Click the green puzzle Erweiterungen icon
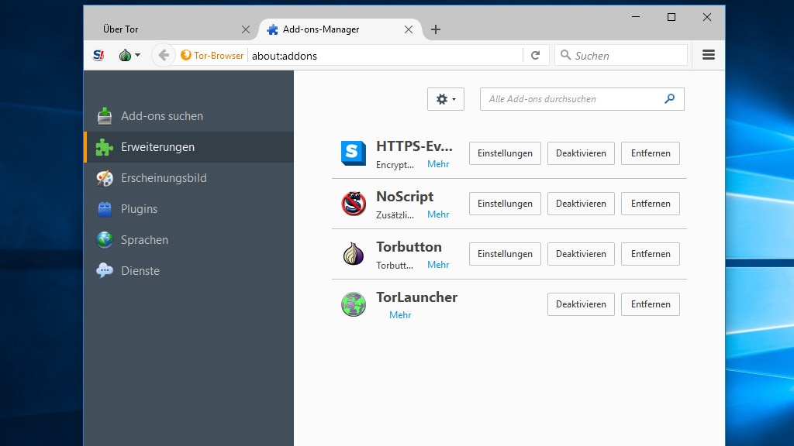The width and height of the screenshot is (794, 446). pyautogui.click(x=105, y=147)
